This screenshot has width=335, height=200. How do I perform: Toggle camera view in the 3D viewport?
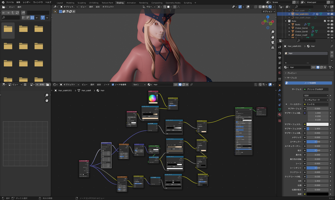point(272,42)
